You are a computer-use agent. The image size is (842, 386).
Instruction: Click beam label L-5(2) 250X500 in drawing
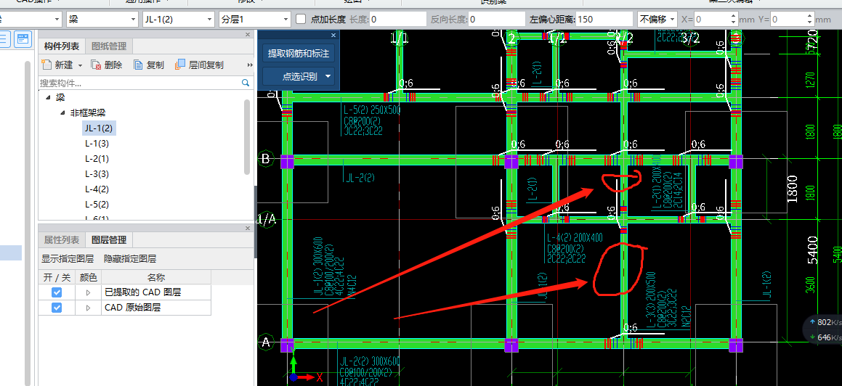(371, 110)
